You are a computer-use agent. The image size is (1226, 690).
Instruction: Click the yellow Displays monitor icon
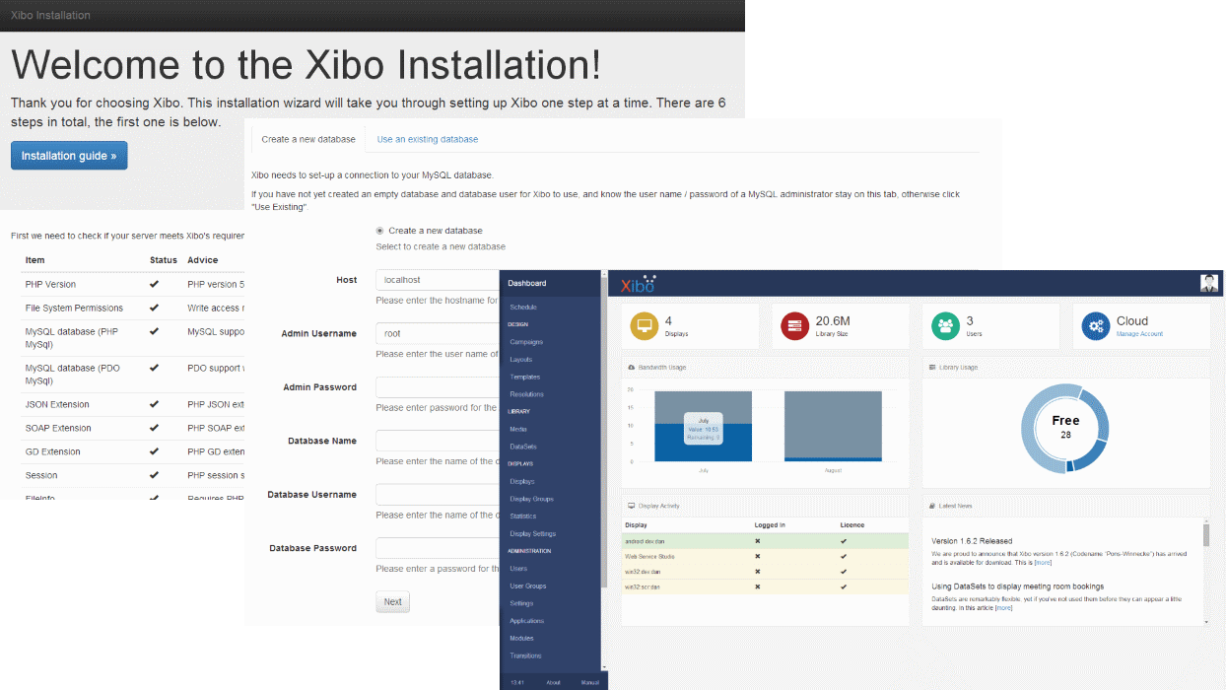tap(646, 326)
